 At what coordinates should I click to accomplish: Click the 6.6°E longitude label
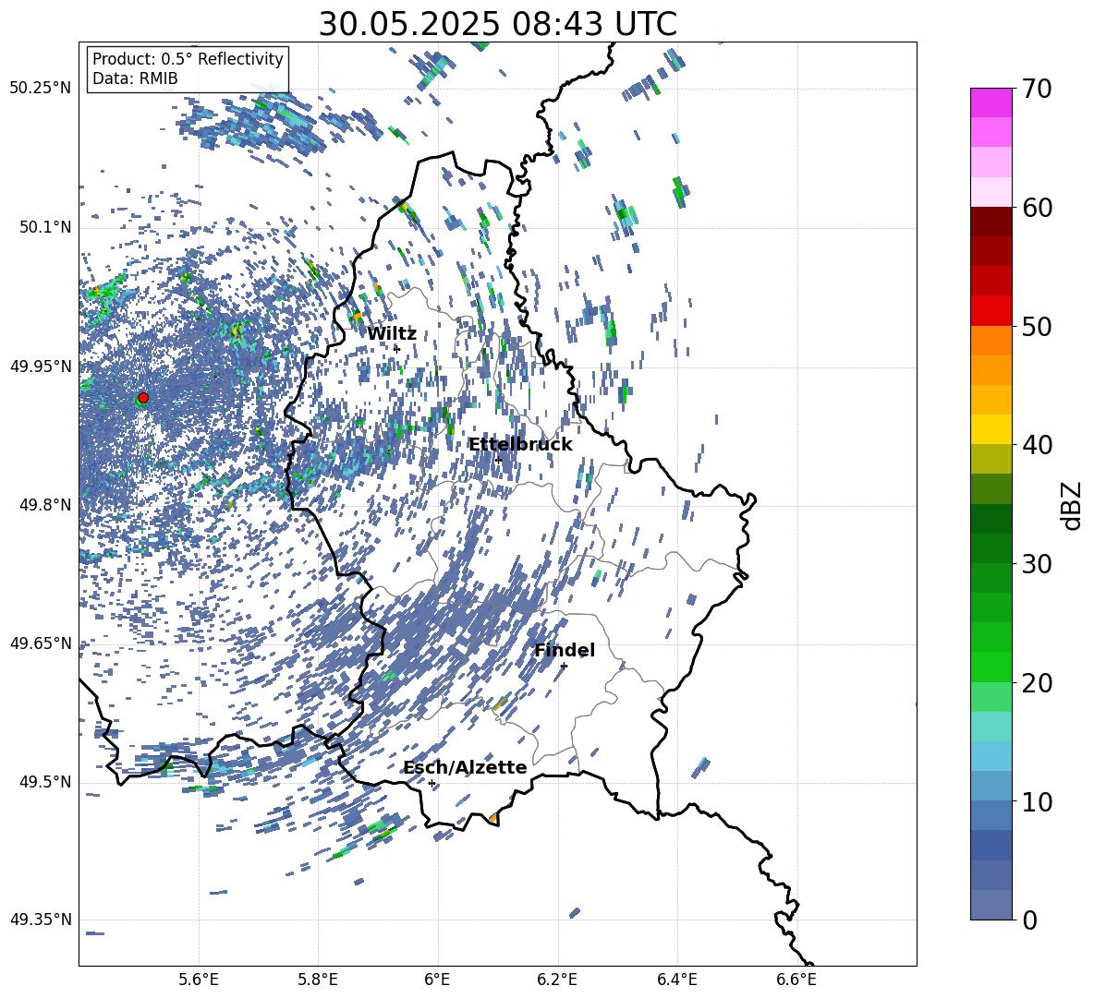pos(796,980)
